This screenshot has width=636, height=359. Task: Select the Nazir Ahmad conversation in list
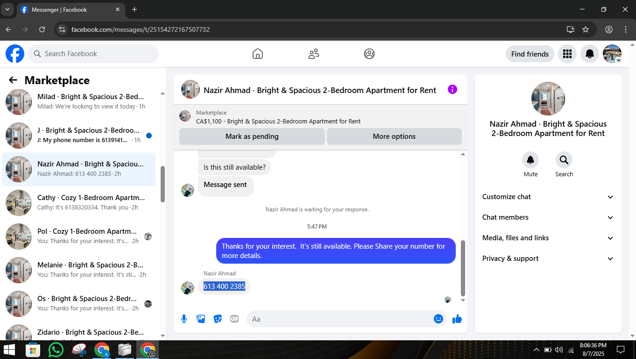79,169
